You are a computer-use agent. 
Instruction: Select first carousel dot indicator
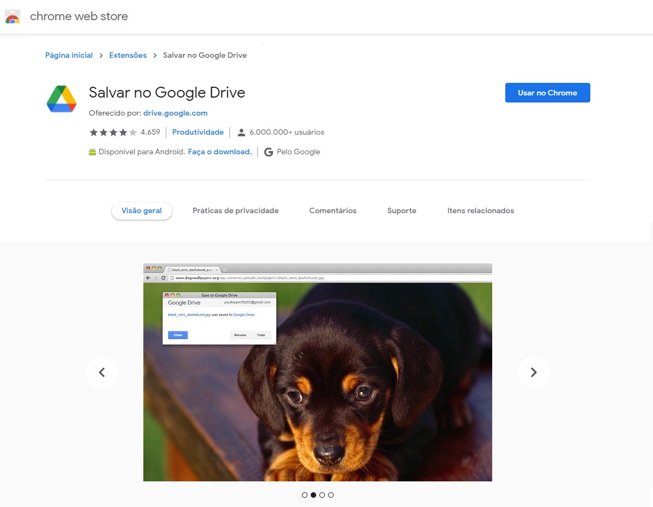305,495
